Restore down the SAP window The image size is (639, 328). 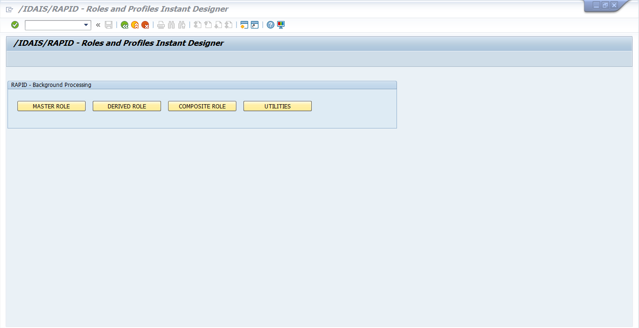pyautogui.click(x=605, y=5)
